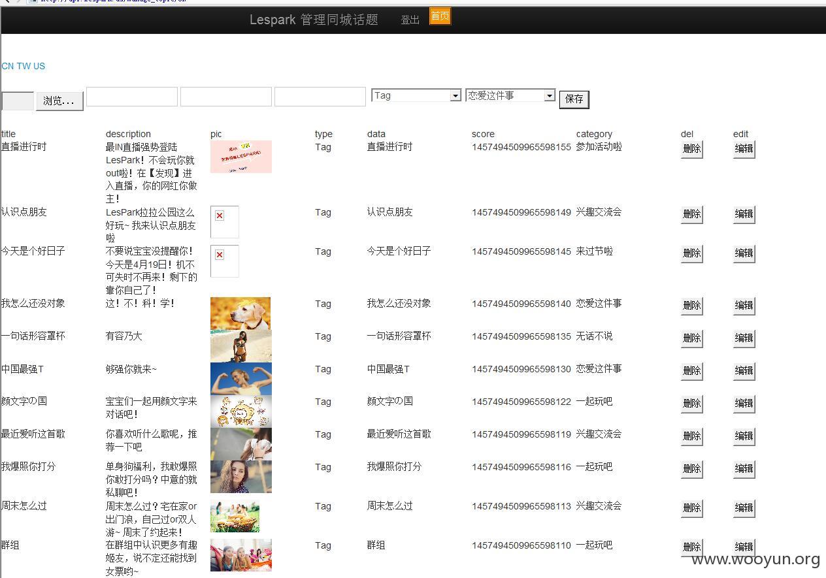826x578 pixels.
Task: Edit the 认识点朋友 topic
Action: [x=744, y=214]
